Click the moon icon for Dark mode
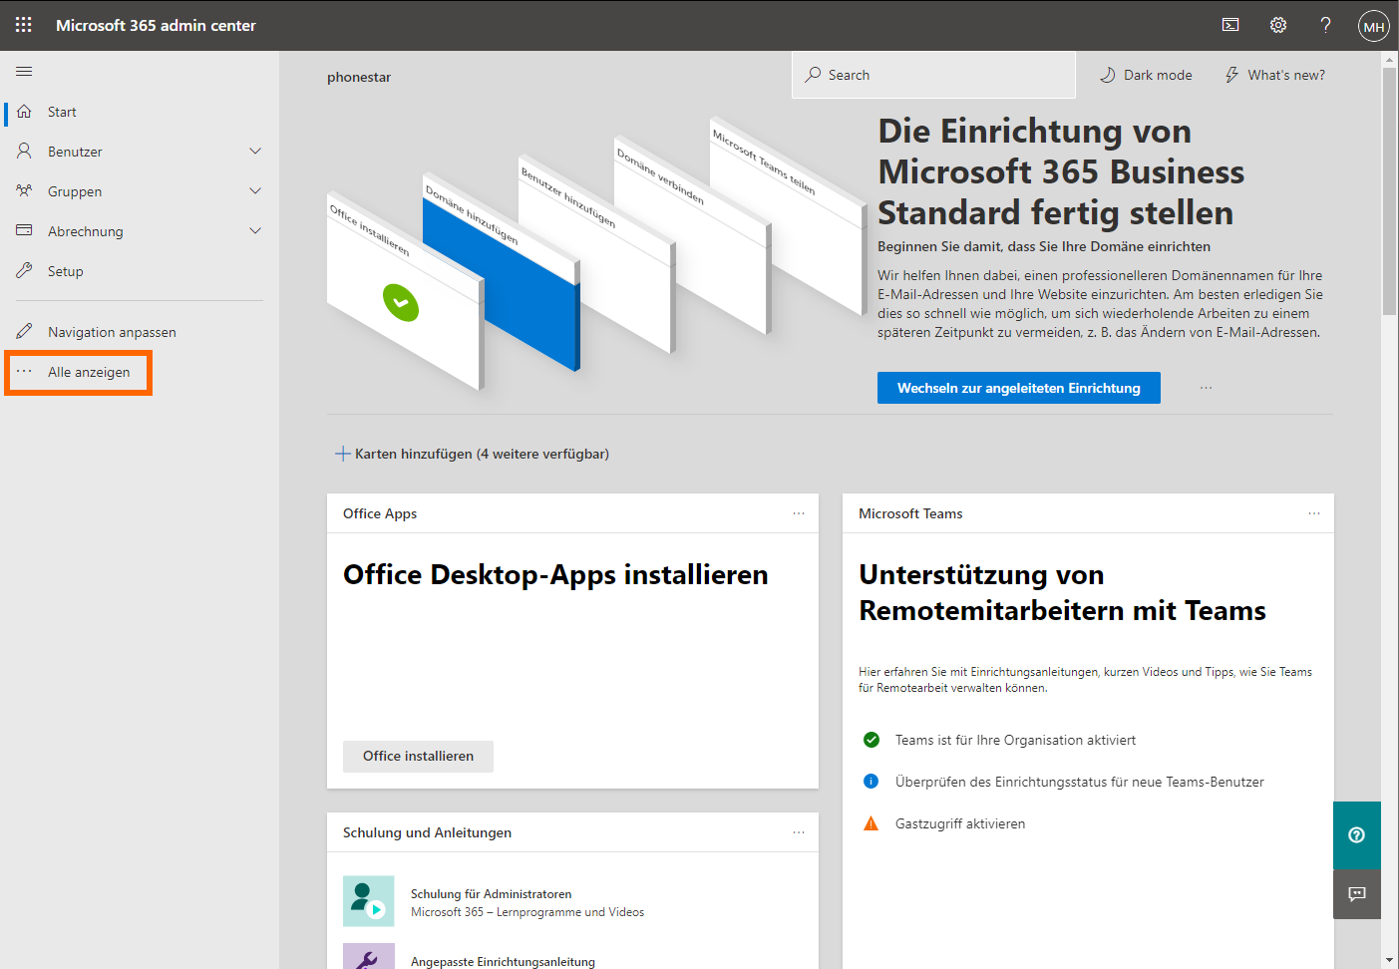The height and width of the screenshot is (969, 1399). (x=1107, y=75)
